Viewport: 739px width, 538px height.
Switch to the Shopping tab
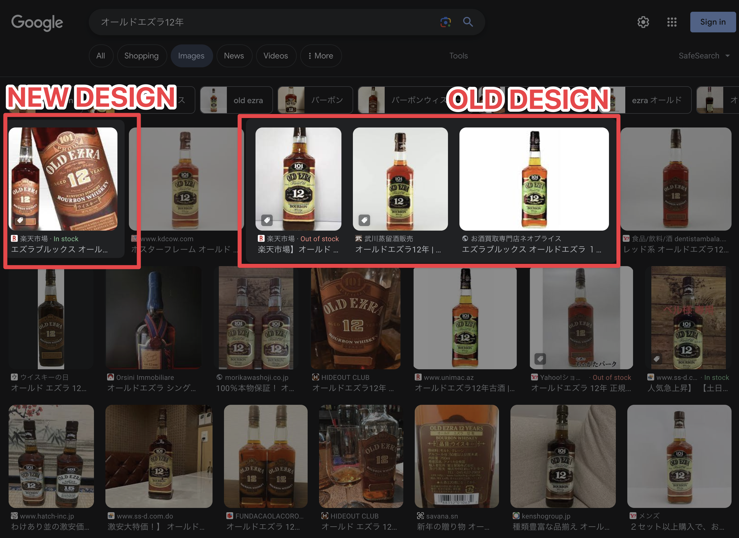point(141,56)
